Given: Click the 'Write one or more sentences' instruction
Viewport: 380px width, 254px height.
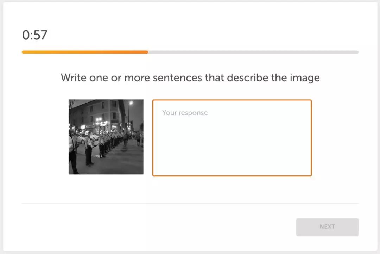Looking at the screenshot, I should [x=190, y=78].
